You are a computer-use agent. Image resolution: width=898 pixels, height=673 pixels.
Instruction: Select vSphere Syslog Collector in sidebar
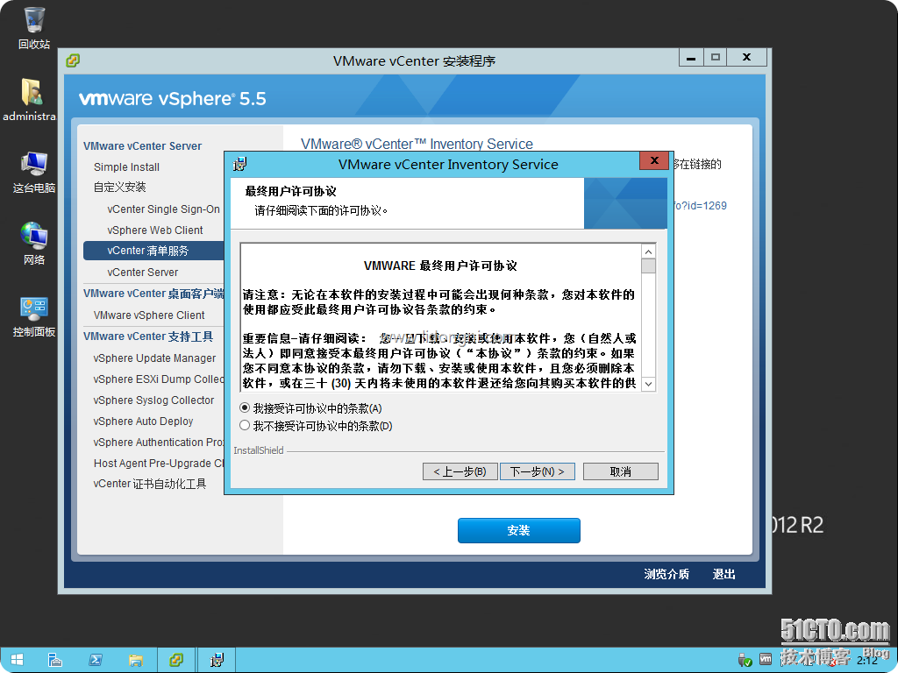153,400
